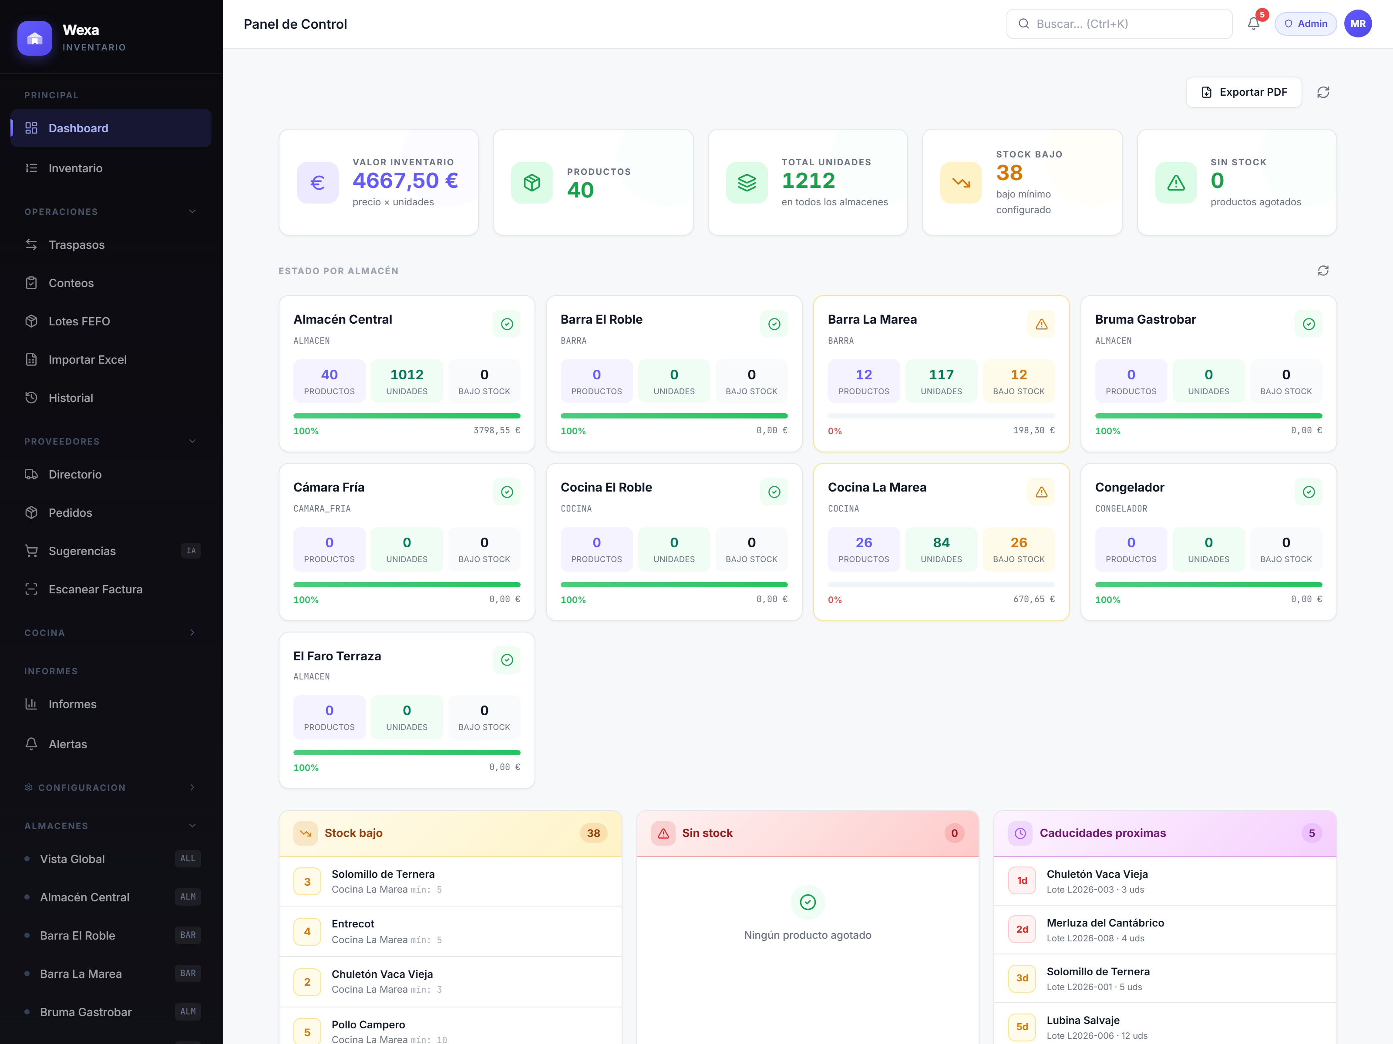Click the Wexa logo icon
This screenshot has width=1393, height=1044.
pos(35,38)
